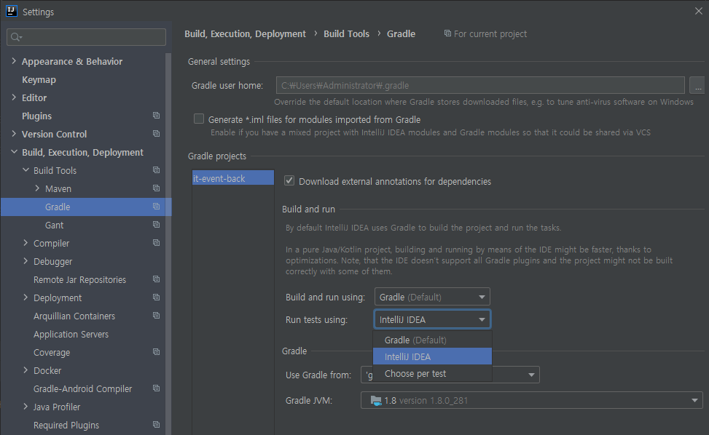Expand the Debugger node
This screenshot has height=435, width=709.
click(26, 261)
